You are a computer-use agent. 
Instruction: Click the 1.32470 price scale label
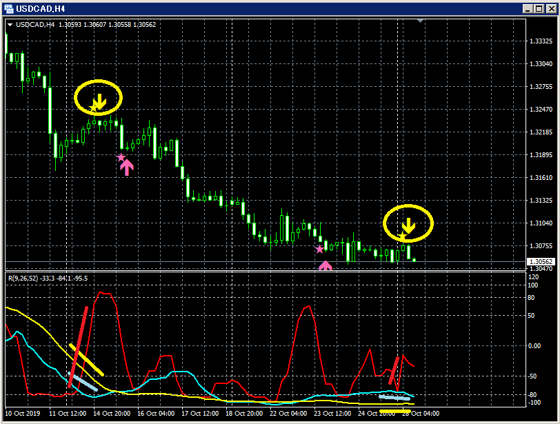coord(541,109)
